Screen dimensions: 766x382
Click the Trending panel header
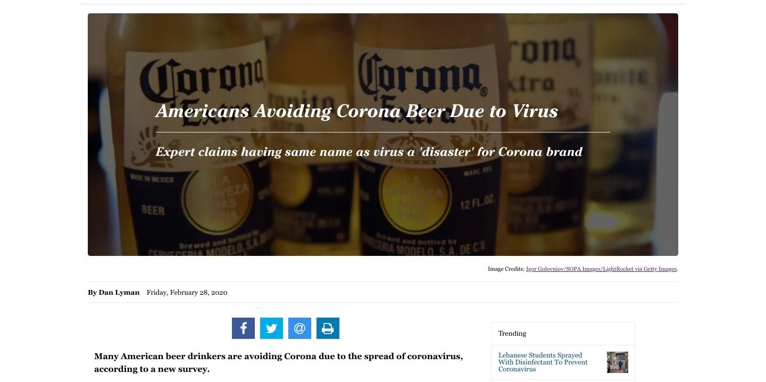coord(512,334)
